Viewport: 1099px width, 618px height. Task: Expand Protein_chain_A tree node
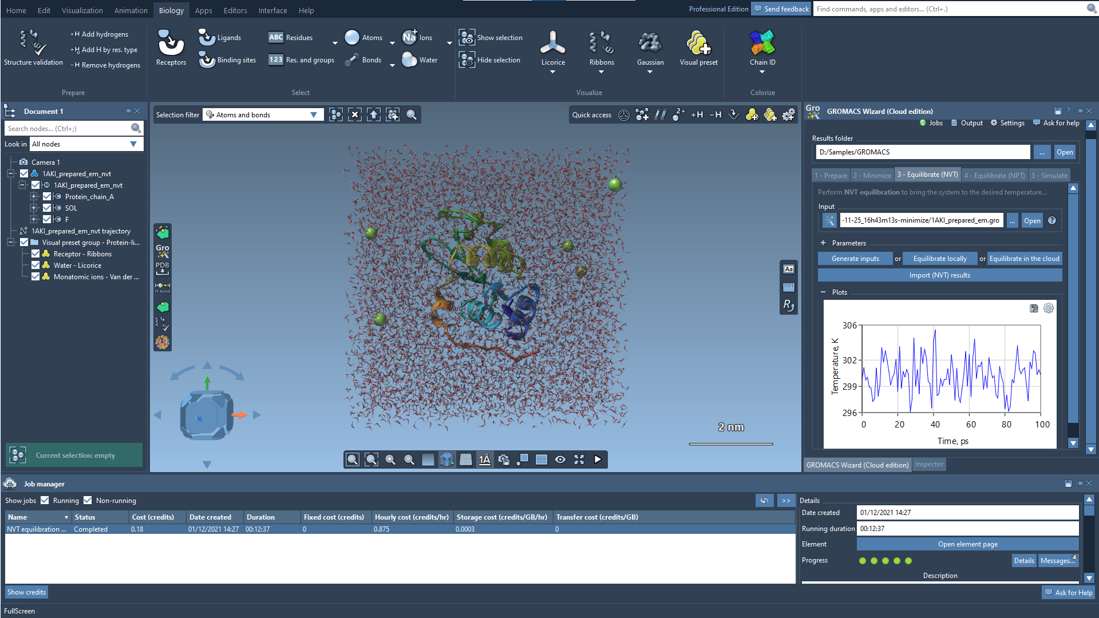click(x=33, y=197)
